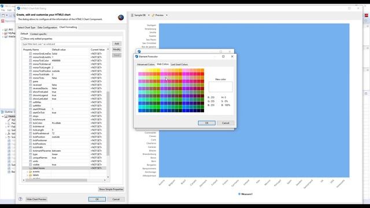Click the Add button
Screen dimensions: 370x208
(x=117, y=44)
